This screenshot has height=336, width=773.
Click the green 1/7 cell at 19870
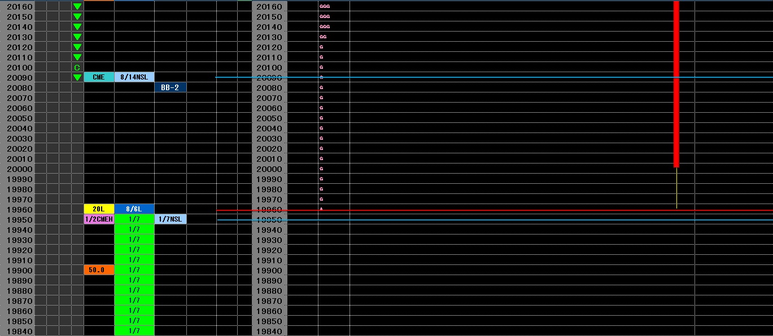point(134,300)
